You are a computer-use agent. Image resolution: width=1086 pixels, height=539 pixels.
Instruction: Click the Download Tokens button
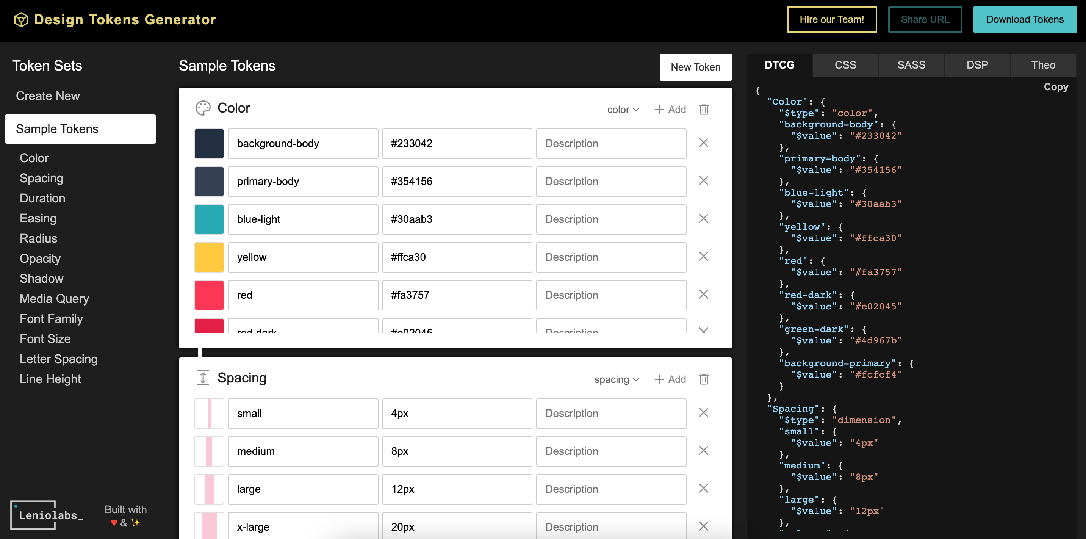pyautogui.click(x=1025, y=19)
